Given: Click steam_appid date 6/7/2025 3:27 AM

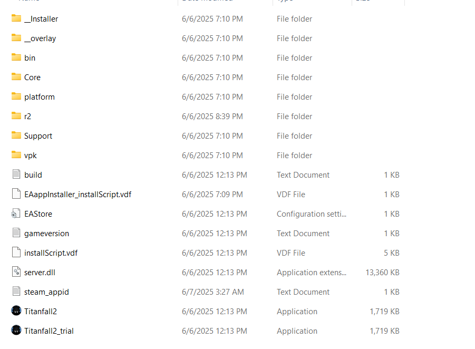Looking at the screenshot, I should 212,292.
